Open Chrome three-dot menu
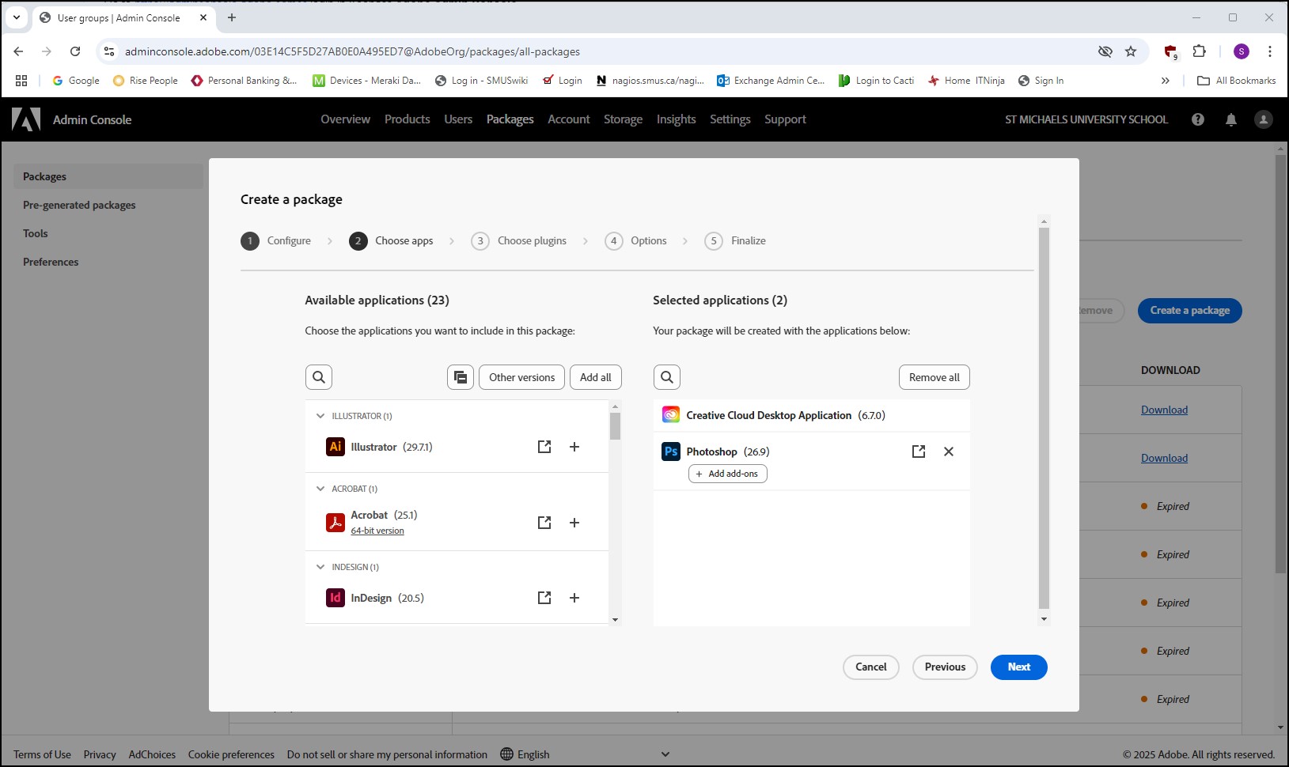Screen dimensions: 1289x767 click(x=1270, y=51)
